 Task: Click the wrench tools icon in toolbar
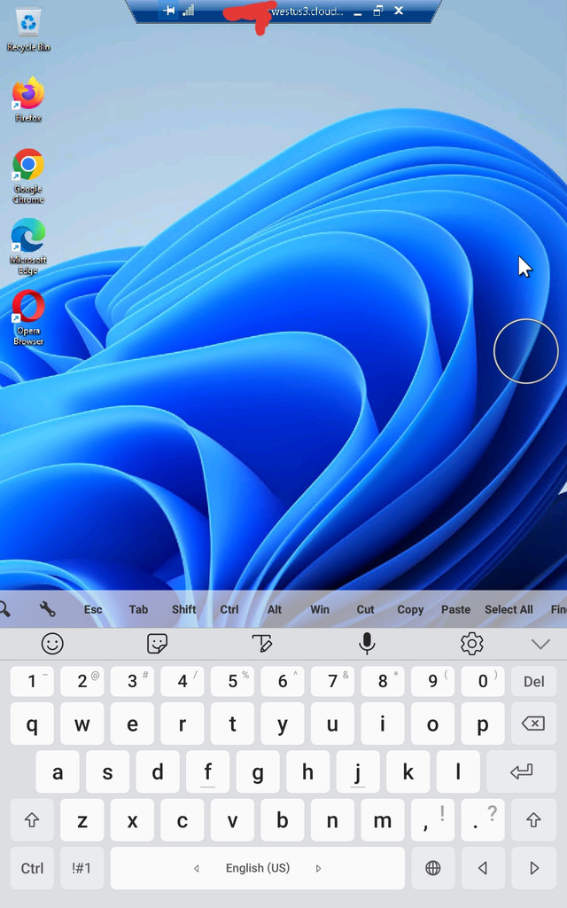point(48,609)
